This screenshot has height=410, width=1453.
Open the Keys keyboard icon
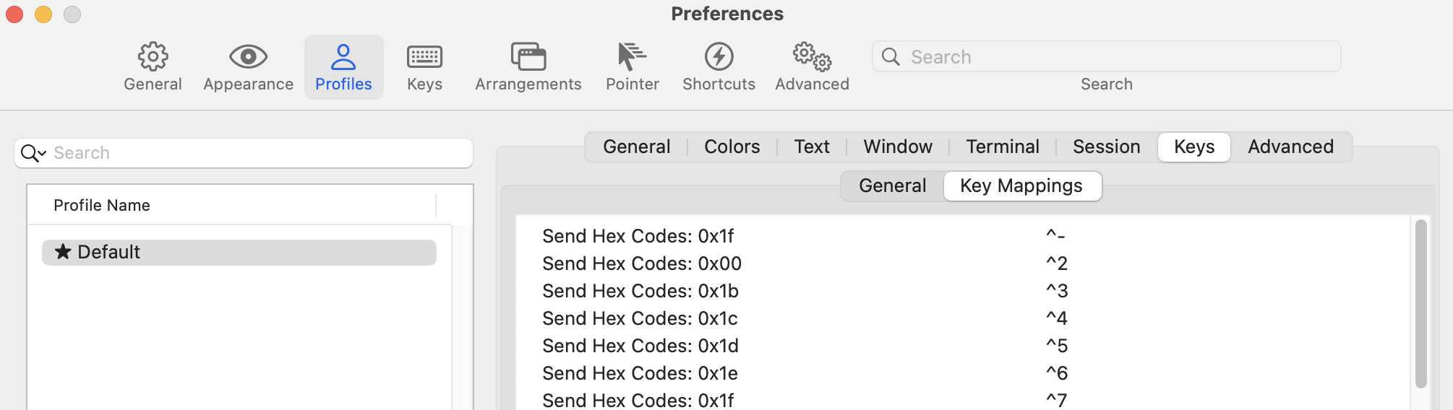424,56
